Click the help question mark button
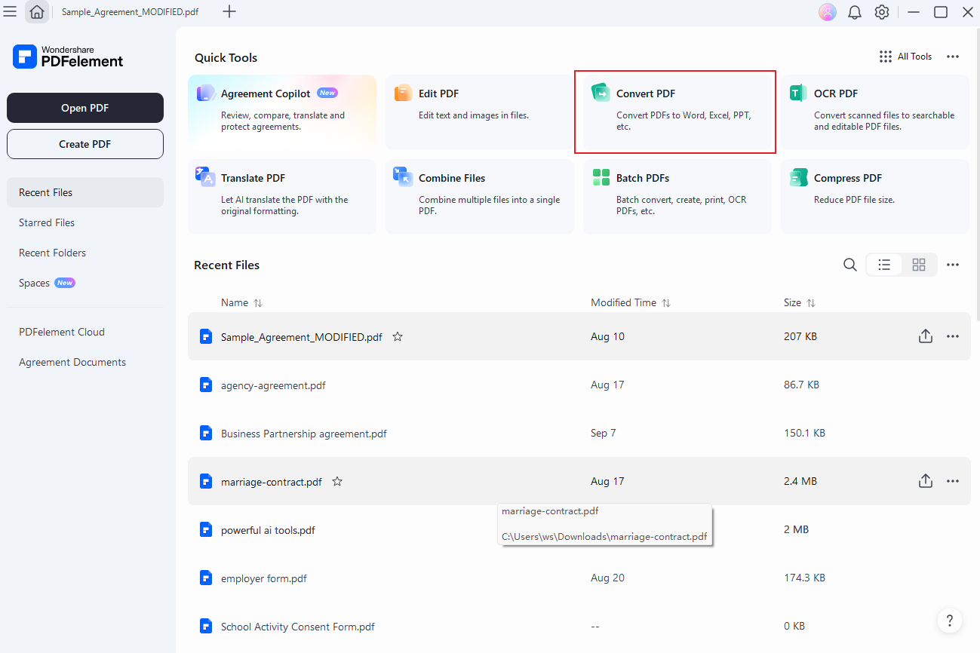This screenshot has width=980, height=653. pos(950,620)
